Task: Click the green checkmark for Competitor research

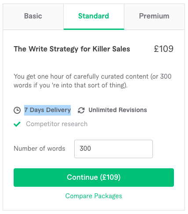Action: 17,124
